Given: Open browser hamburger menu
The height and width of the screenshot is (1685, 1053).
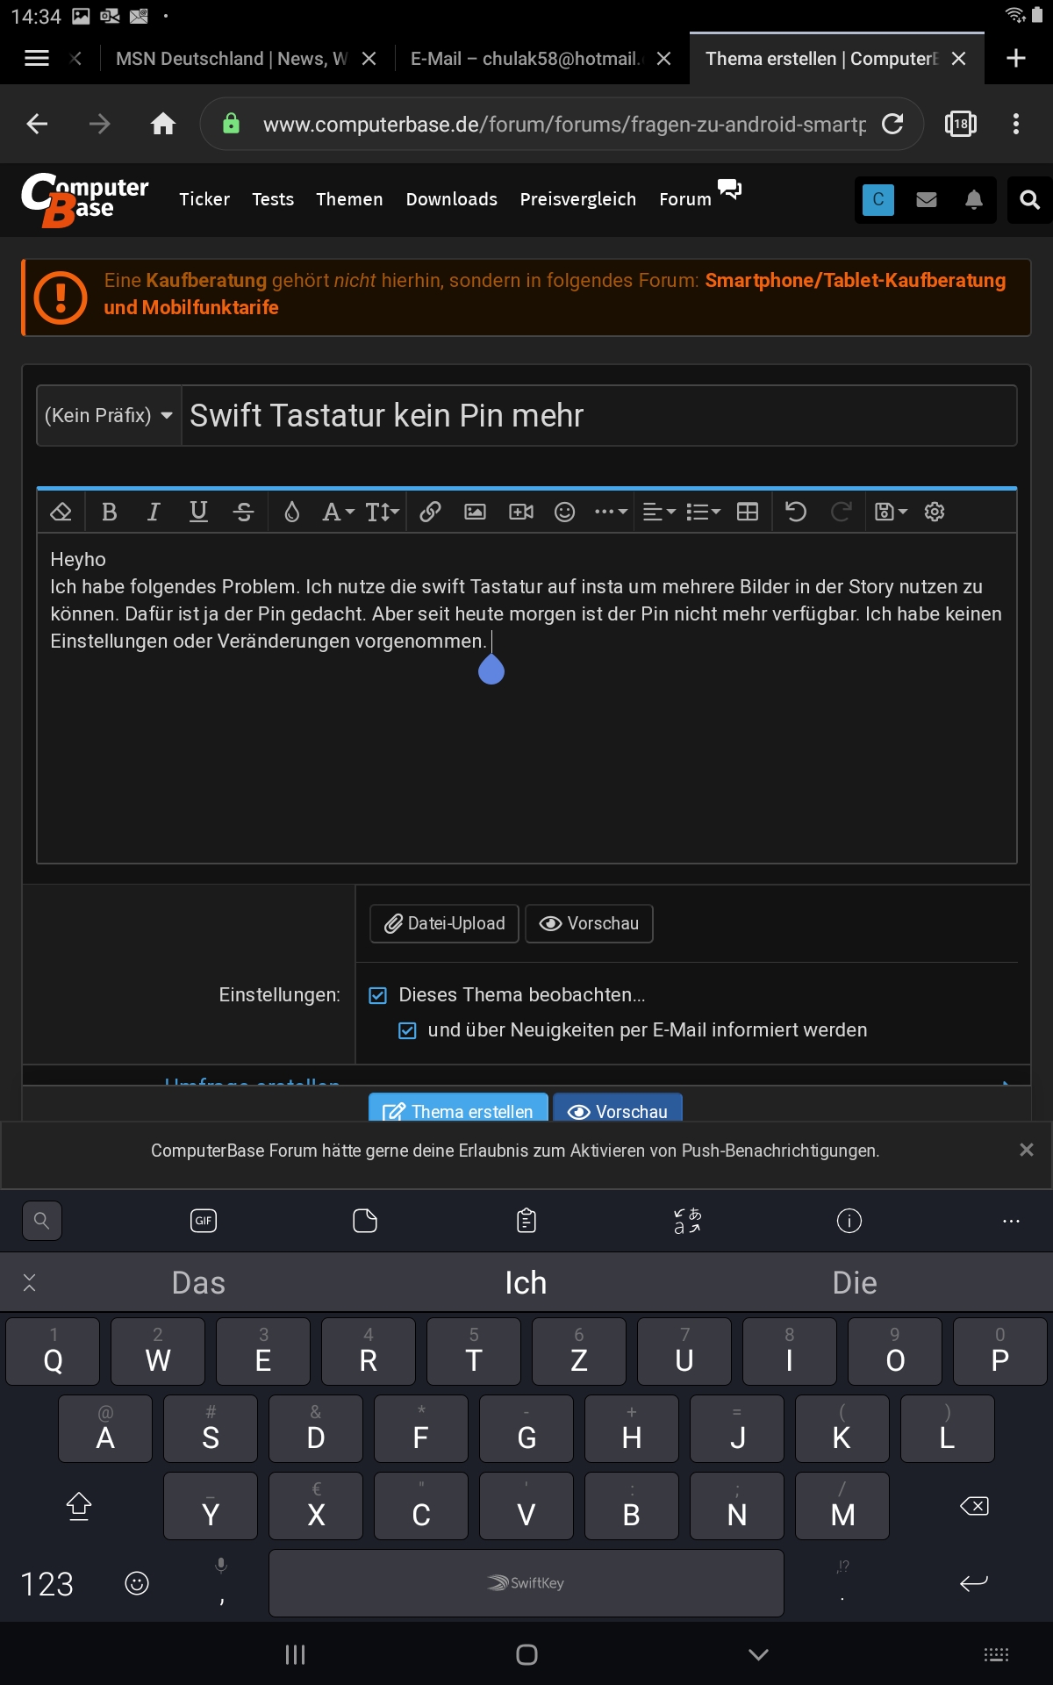Looking at the screenshot, I should 37,58.
